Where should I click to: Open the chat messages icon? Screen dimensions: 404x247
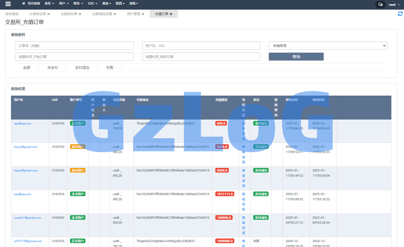380,5
